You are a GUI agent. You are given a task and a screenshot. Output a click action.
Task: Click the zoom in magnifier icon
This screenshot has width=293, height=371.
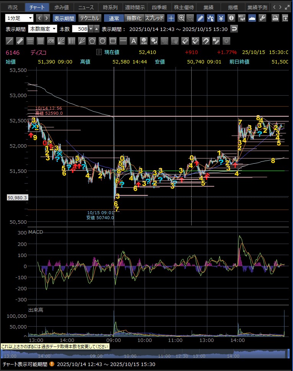[181, 18]
